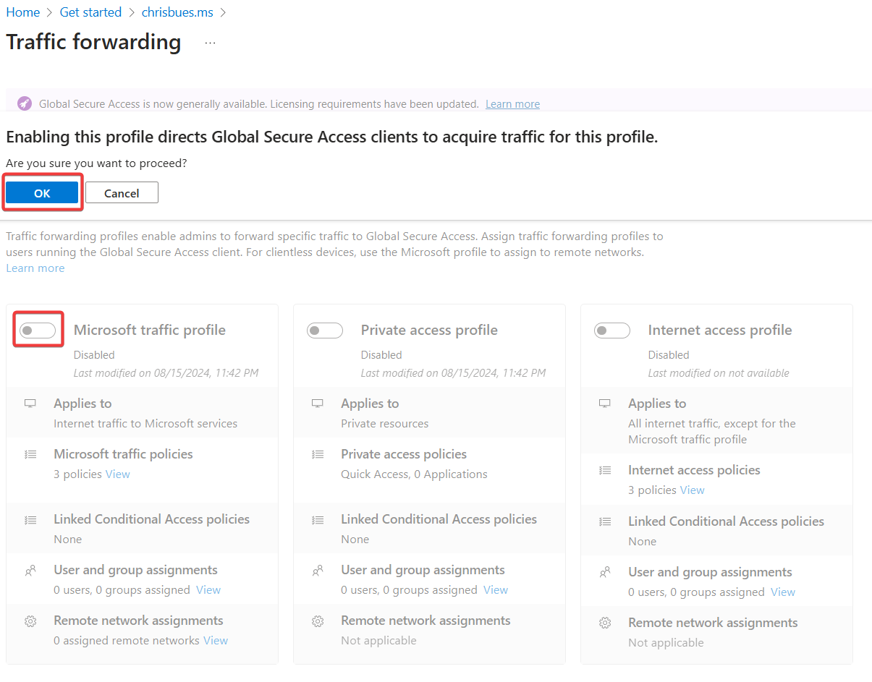Click the list icon next to Microsoft traffic policies
Screen dimensions: 872x682
(30, 453)
